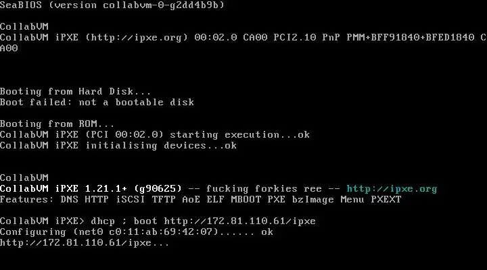Select the 'Booting from Hard Disk...' line

[x=76, y=92]
